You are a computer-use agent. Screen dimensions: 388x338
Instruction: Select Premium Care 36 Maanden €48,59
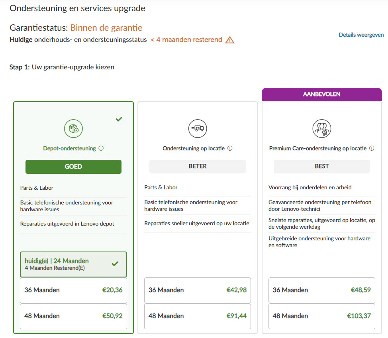click(321, 290)
